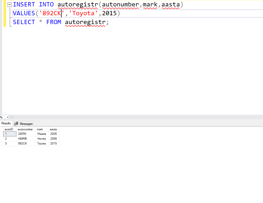Click the 2015 value in the editor
The width and height of the screenshot is (263, 203).
109,13
